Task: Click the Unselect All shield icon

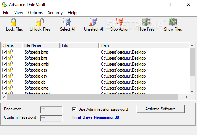Action: pyautogui.click(x=93, y=22)
